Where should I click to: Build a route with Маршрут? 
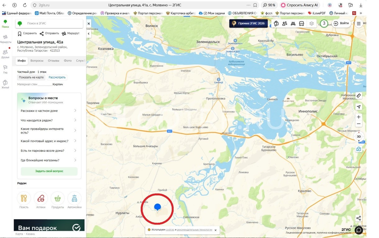click(x=71, y=33)
